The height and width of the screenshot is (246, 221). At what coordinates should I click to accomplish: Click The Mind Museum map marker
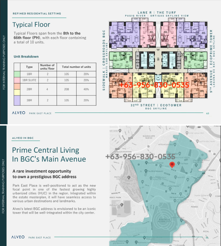[x=146, y=171]
